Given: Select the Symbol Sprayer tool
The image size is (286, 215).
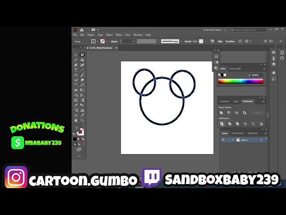Looking at the screenshot, I should pos(76,110).
